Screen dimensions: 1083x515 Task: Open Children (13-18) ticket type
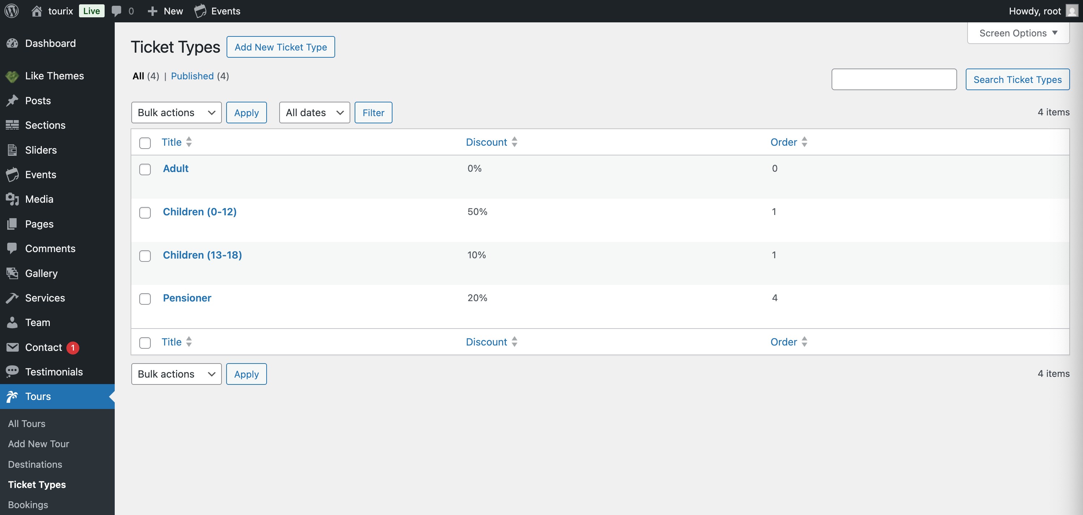(202, 255)
